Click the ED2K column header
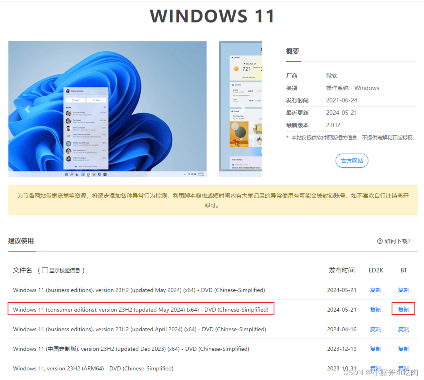Viewport: 424px width, 380px height. 376,270
